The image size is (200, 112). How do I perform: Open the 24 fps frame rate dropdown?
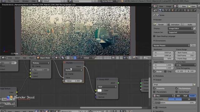(x=185, y=65)
